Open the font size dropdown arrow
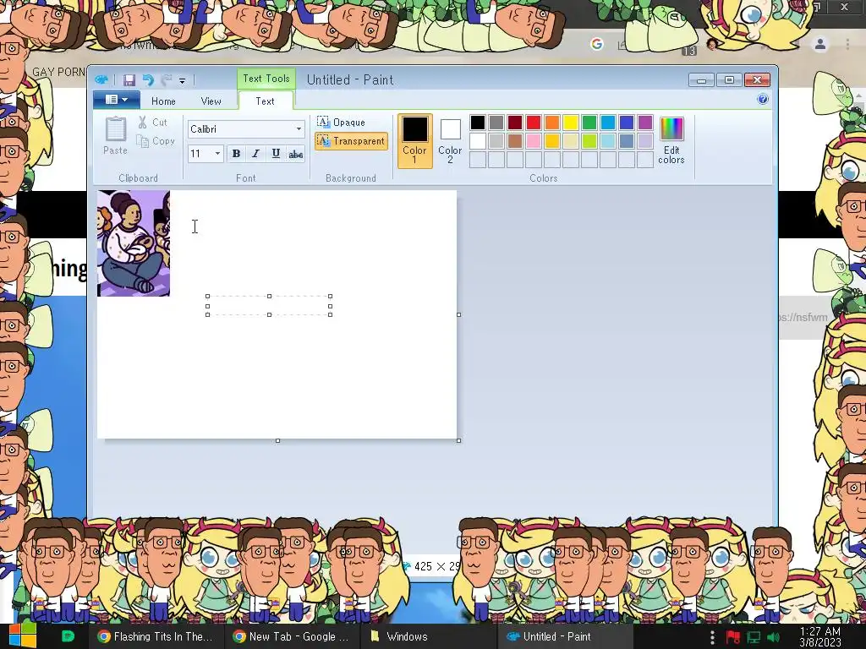This screenshot has width=866, height=649. [217, 154]
